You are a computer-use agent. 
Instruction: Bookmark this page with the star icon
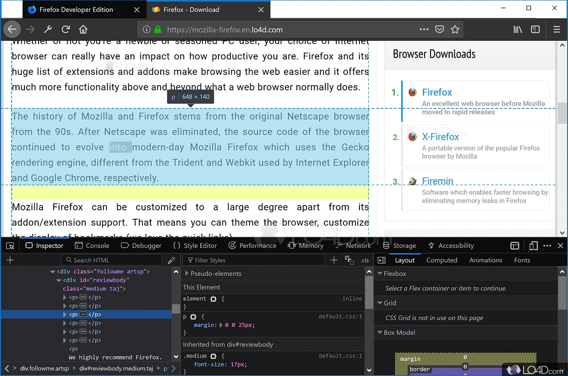coord(455,30)
